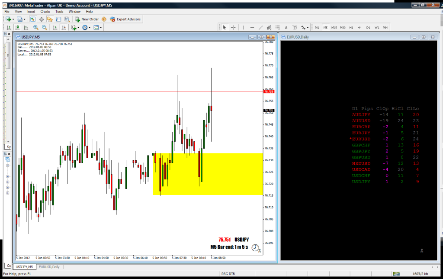Open the New Chart tool
Image resolution: width=443 pixels, height=279 pixels.
click(x=8, y=19)
